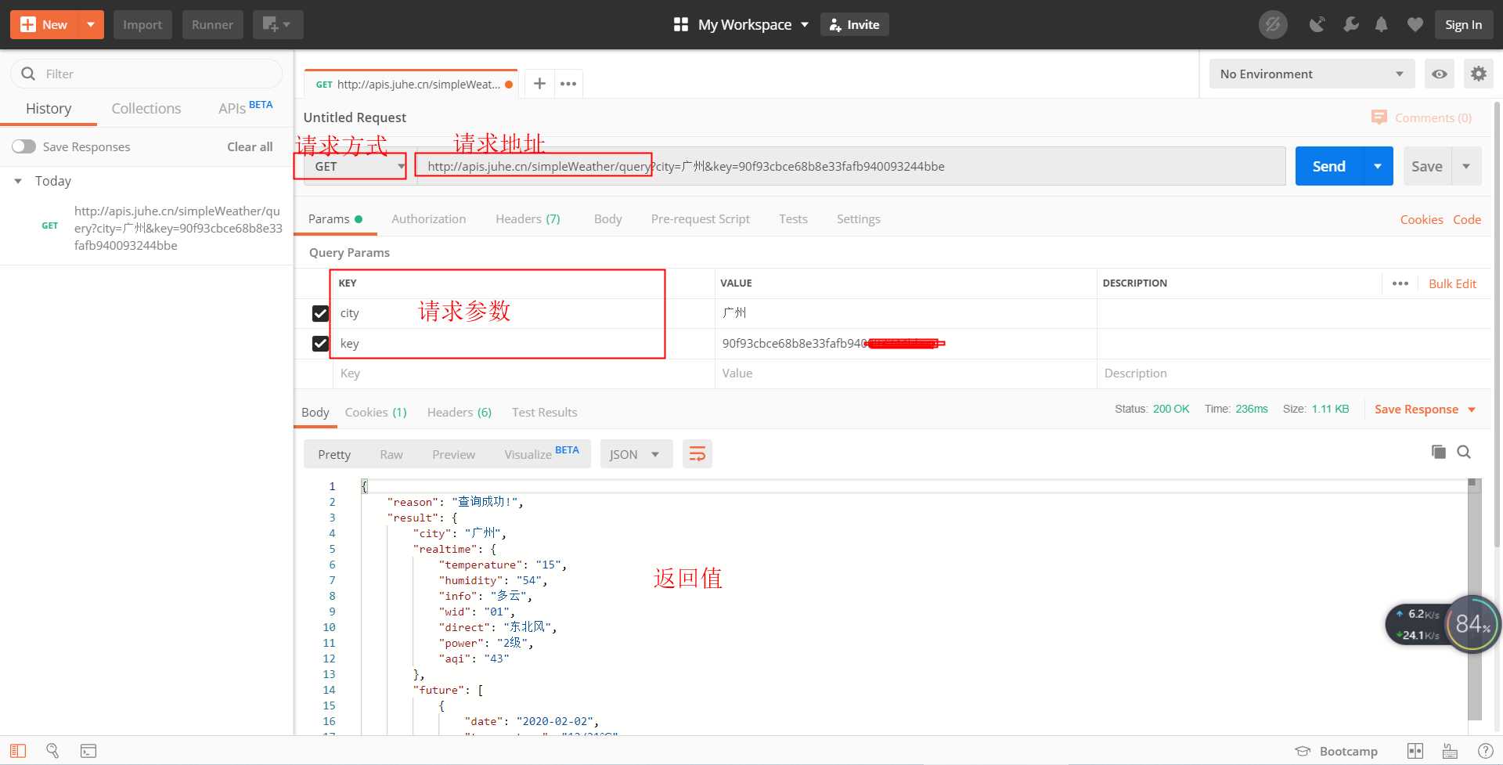Open the Runner
Screen dimensions: 1503x765
pyautogui.click(x=212, y=24)
